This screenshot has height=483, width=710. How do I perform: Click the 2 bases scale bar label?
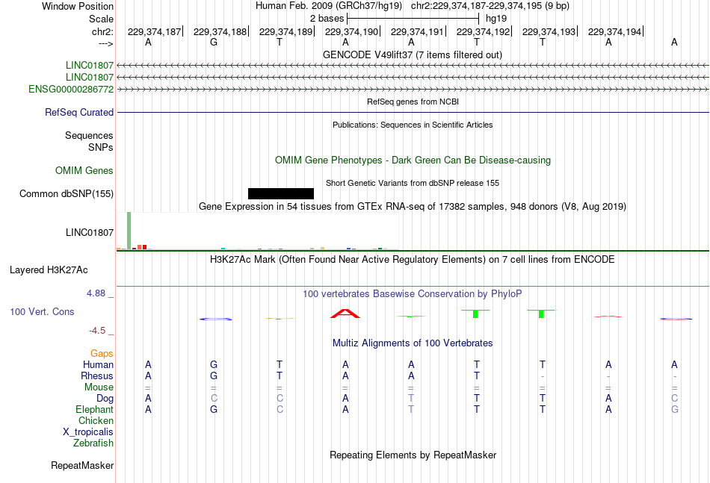click(x=327, y=19)
